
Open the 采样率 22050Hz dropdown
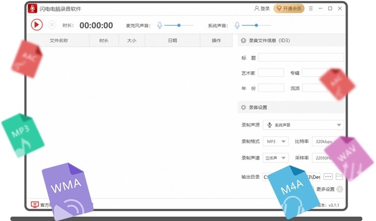point(324,158)
